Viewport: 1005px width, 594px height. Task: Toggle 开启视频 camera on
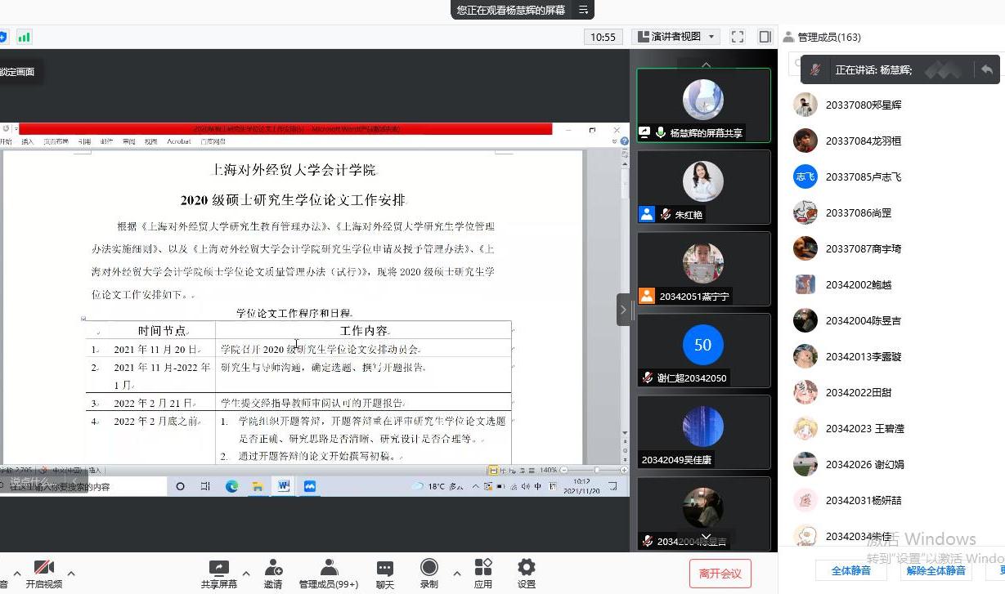pos(44,568)
